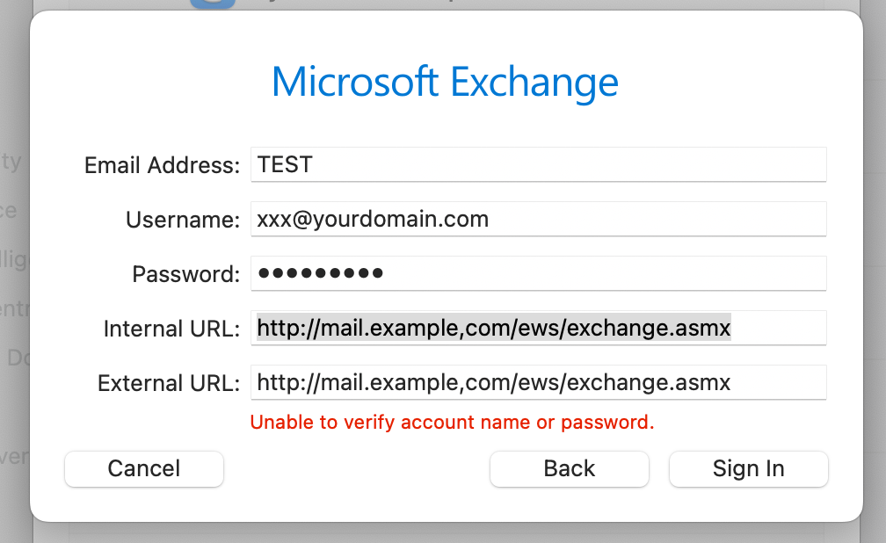
Task: Click the "Internal URL:" label
Action: [171, 329]
